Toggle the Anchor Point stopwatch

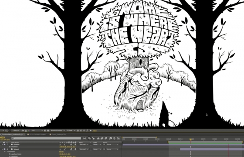10,154
